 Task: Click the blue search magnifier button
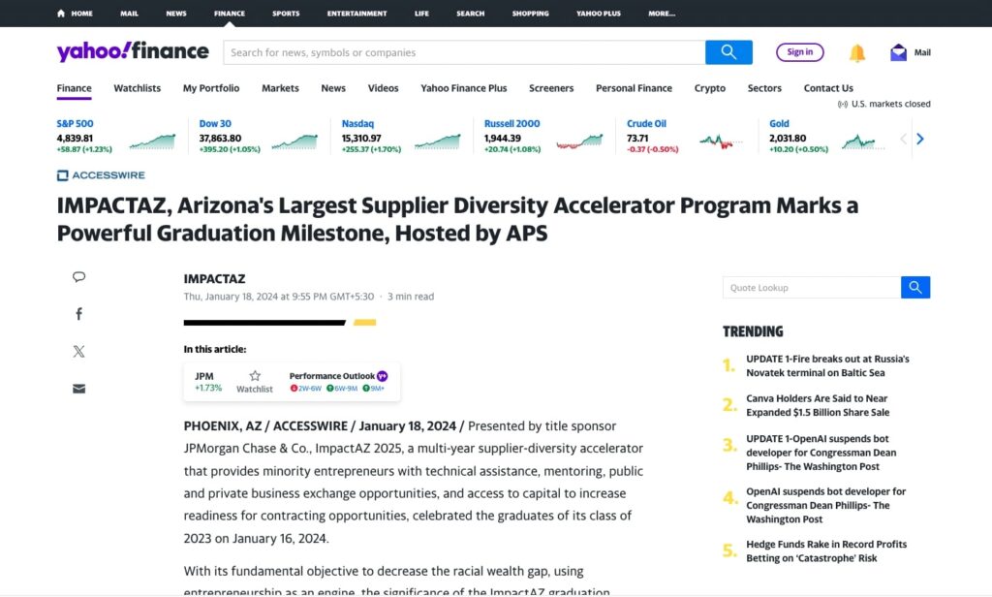coord(728,52)
